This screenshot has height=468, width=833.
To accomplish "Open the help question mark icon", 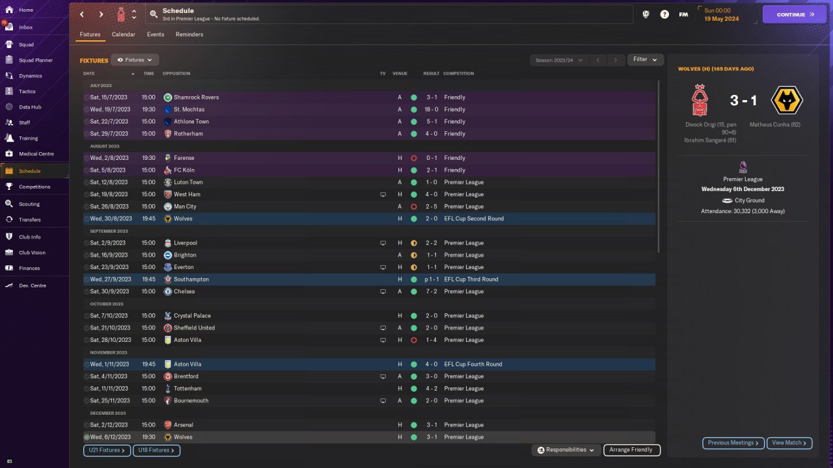I will click(664, 14).
